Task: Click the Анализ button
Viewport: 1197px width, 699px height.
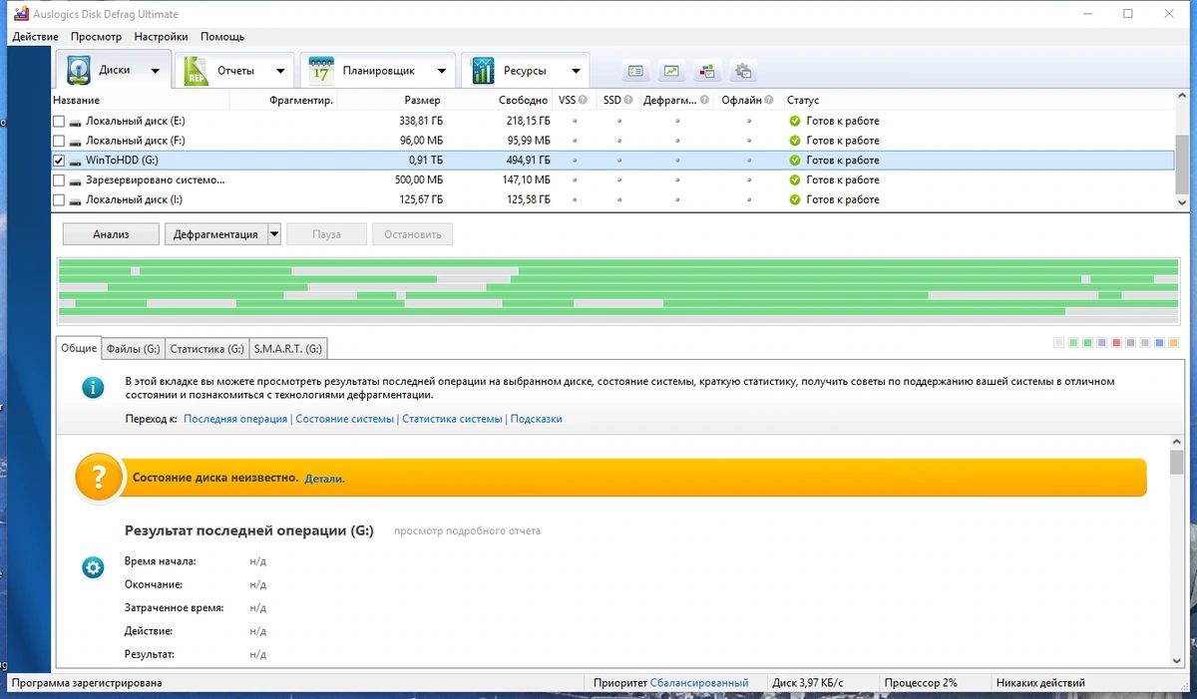Action: pyautogui.click(x=111, y=234)
